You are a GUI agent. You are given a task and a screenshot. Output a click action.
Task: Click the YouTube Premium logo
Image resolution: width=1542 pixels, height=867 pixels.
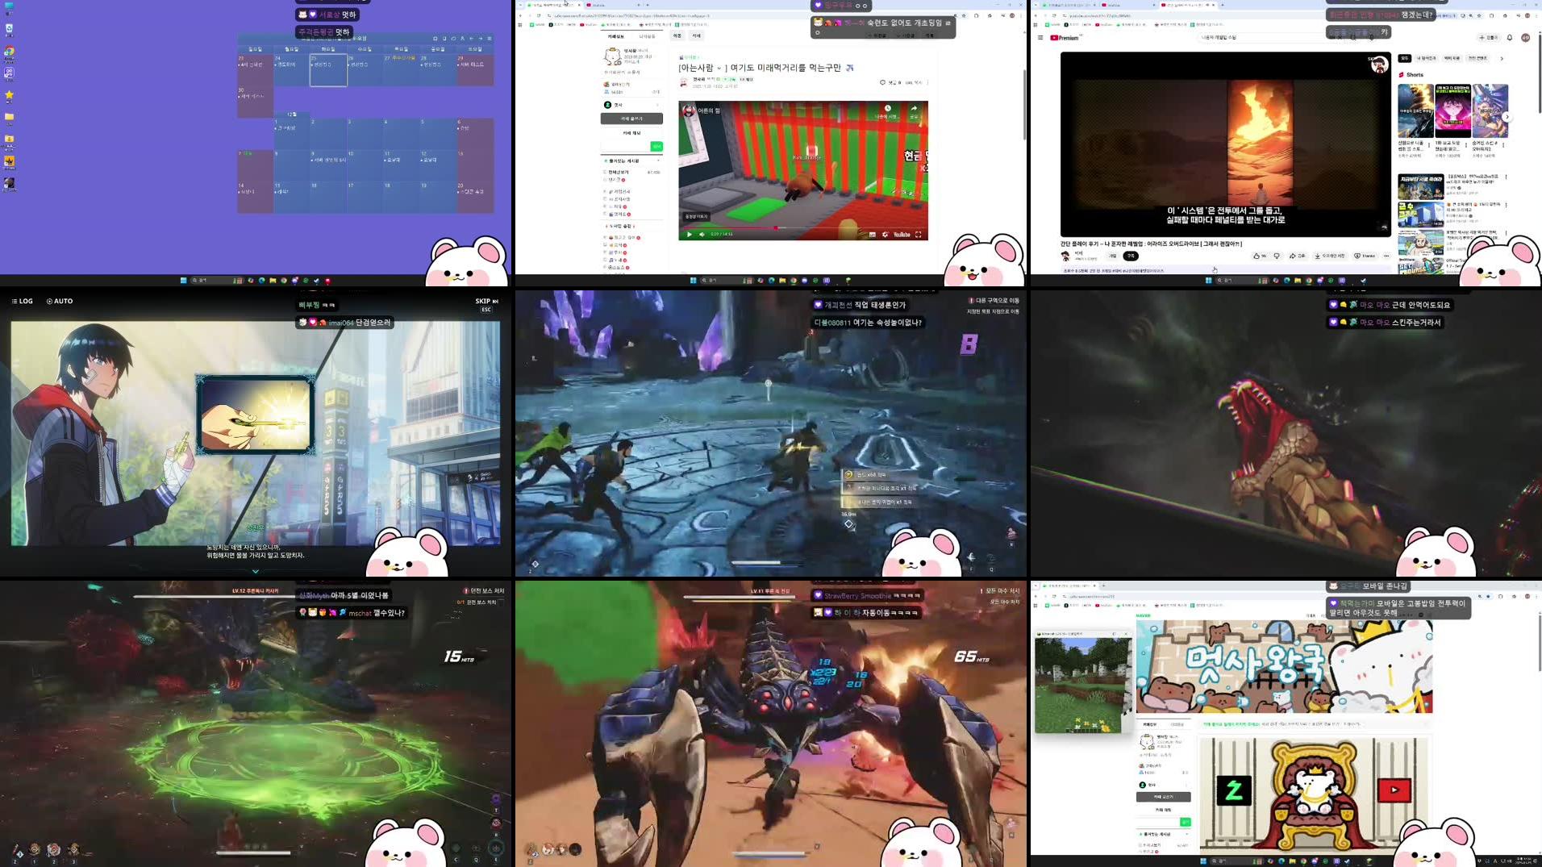pyautogui.click(x=1062, y=36)
